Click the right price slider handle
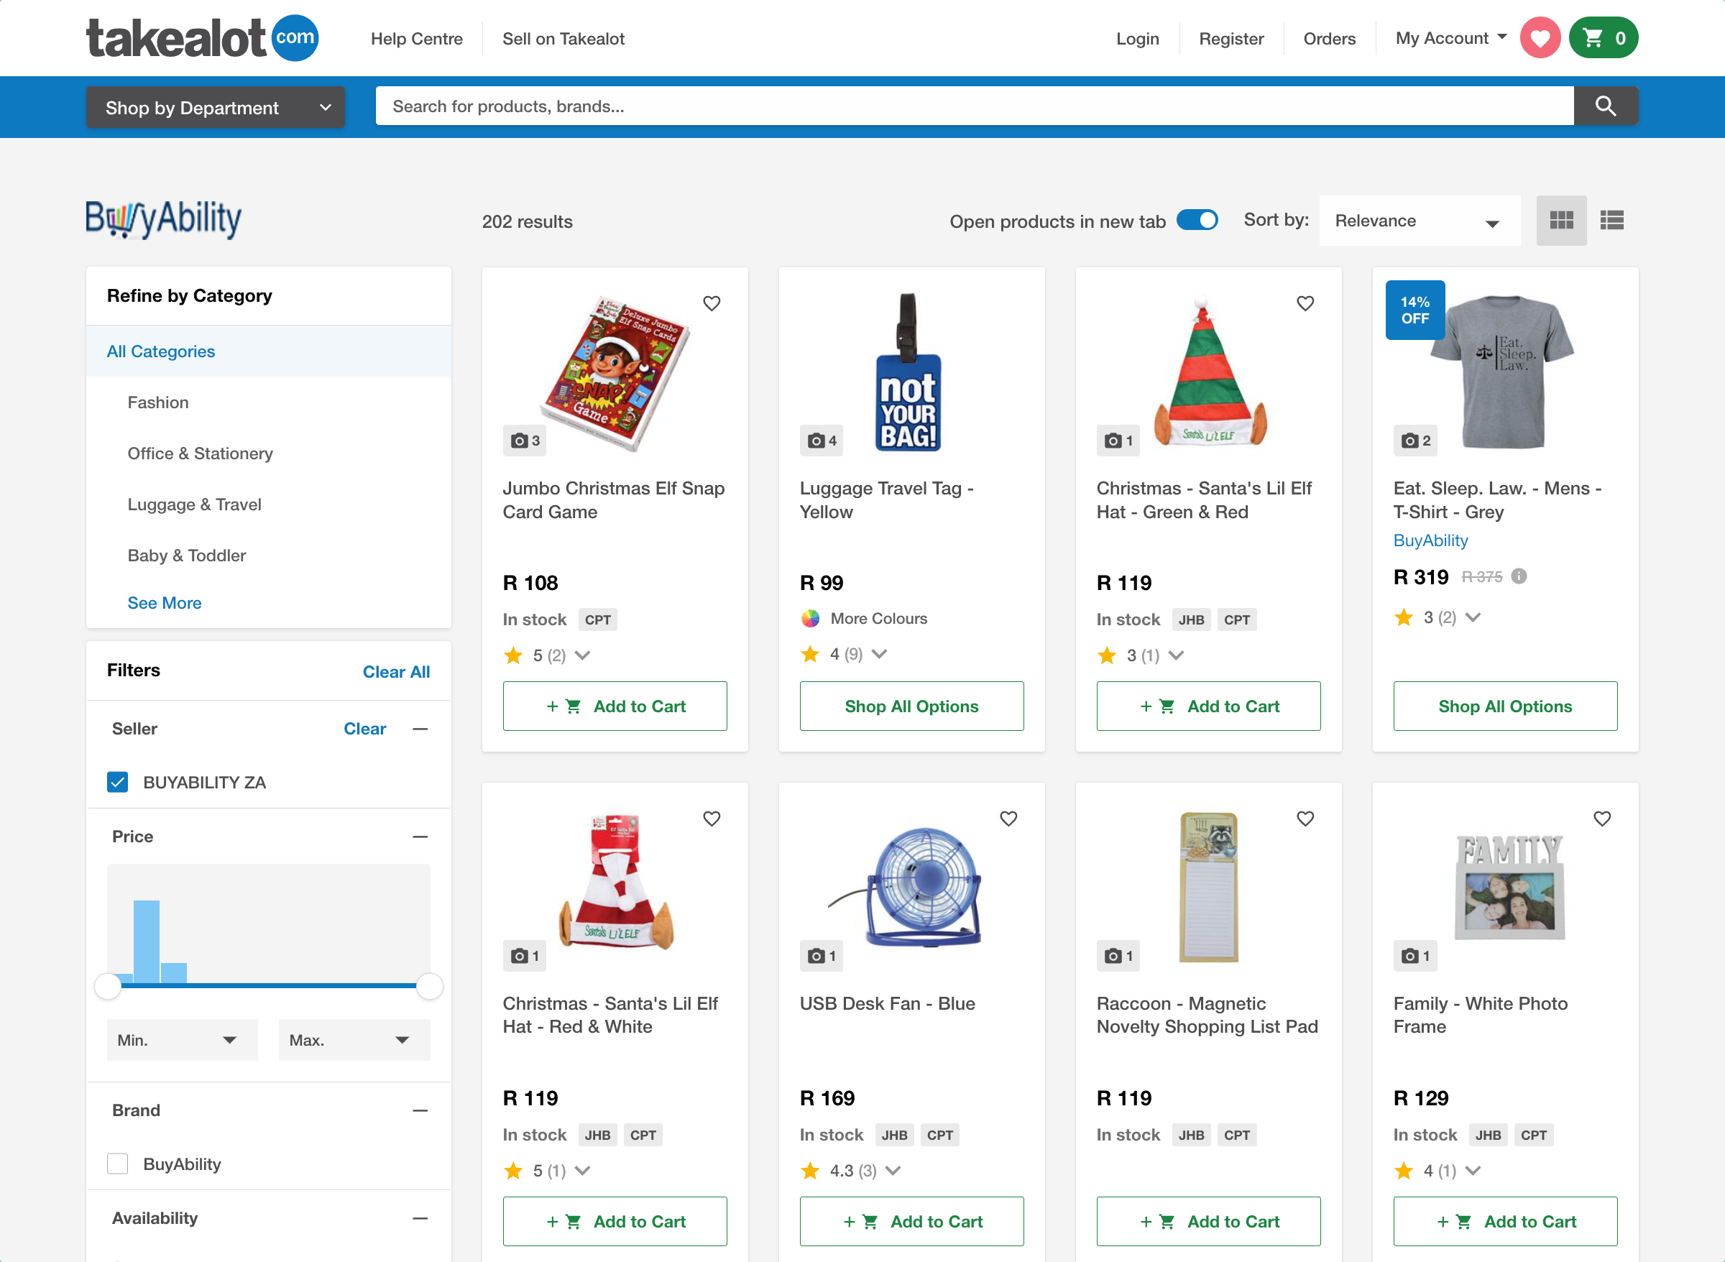This screenshot has width=1725, height=1262. 430,985
